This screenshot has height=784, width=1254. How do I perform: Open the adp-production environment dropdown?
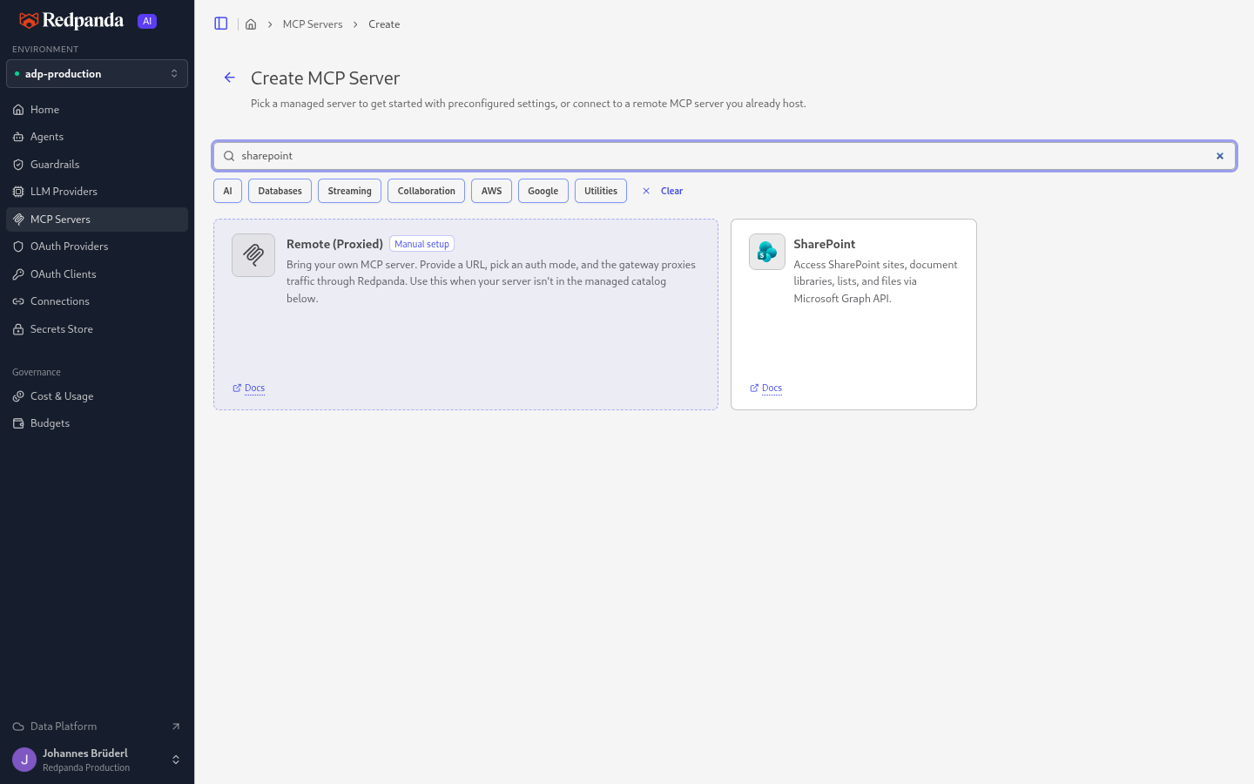(97, 73)
